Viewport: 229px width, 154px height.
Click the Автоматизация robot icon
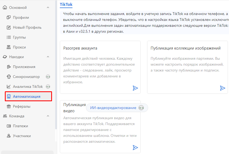coord(9,96)
